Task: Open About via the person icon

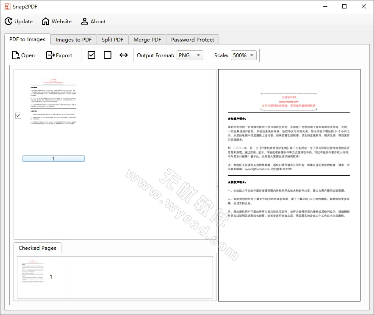Action: tap(93, 21)
